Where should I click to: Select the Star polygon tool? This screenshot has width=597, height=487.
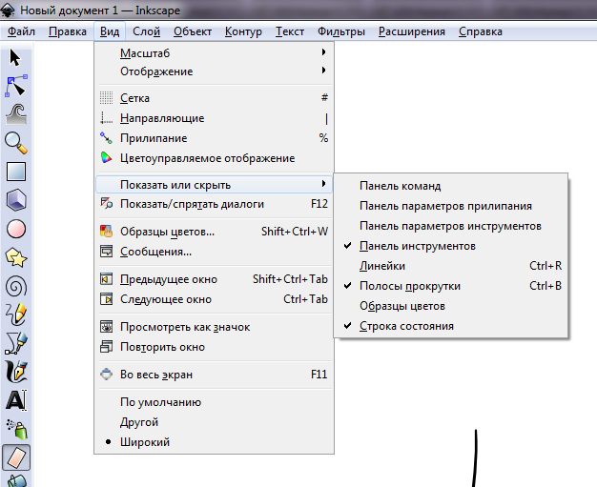[x=16, y=257]
